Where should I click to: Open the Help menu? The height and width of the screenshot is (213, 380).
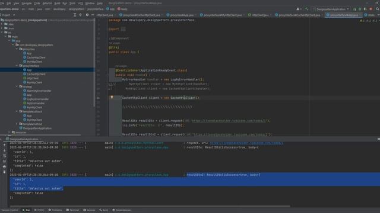point(100,4)
